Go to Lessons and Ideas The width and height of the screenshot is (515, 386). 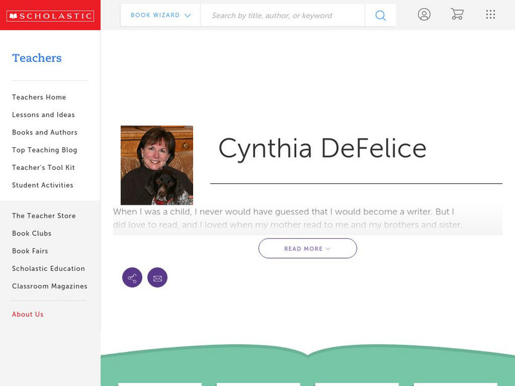coord(42,115)
